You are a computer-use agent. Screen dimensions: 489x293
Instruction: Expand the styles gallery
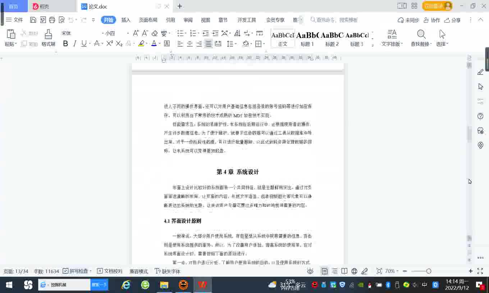pos(373,45)
